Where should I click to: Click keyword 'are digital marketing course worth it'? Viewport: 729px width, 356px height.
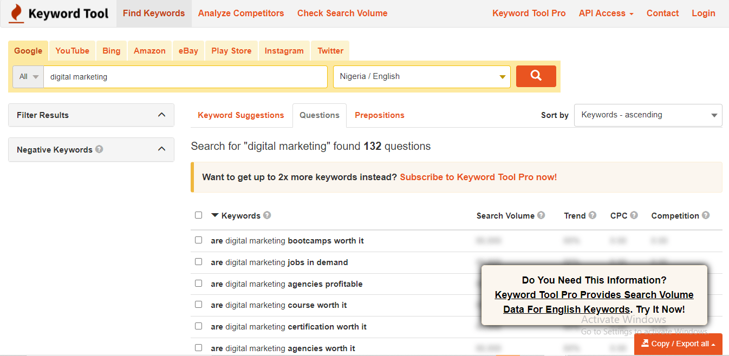point(279,305)
